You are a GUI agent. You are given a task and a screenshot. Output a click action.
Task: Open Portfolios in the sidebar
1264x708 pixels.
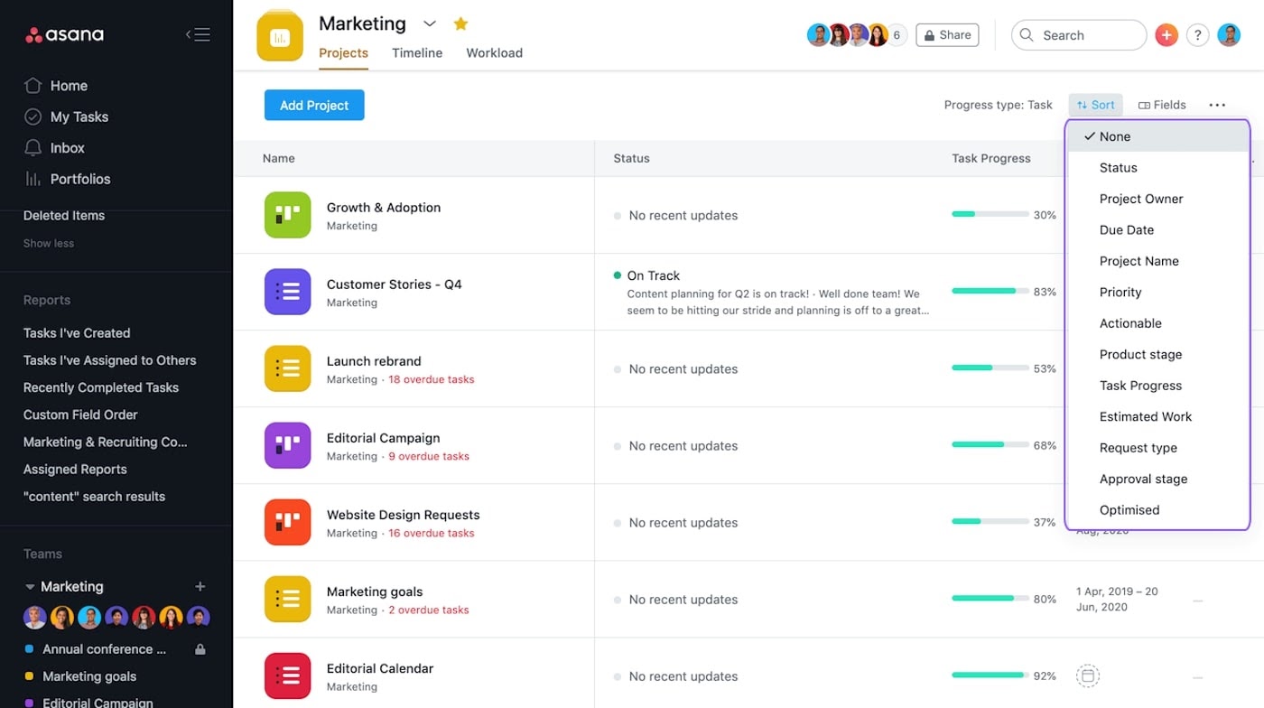79,179
